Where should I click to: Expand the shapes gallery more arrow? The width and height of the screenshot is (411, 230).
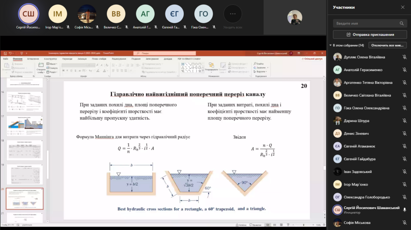coord(203,71)
